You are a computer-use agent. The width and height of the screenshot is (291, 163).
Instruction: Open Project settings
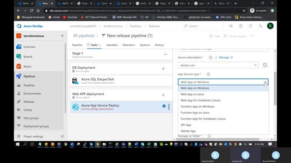(x=33, y=136)
